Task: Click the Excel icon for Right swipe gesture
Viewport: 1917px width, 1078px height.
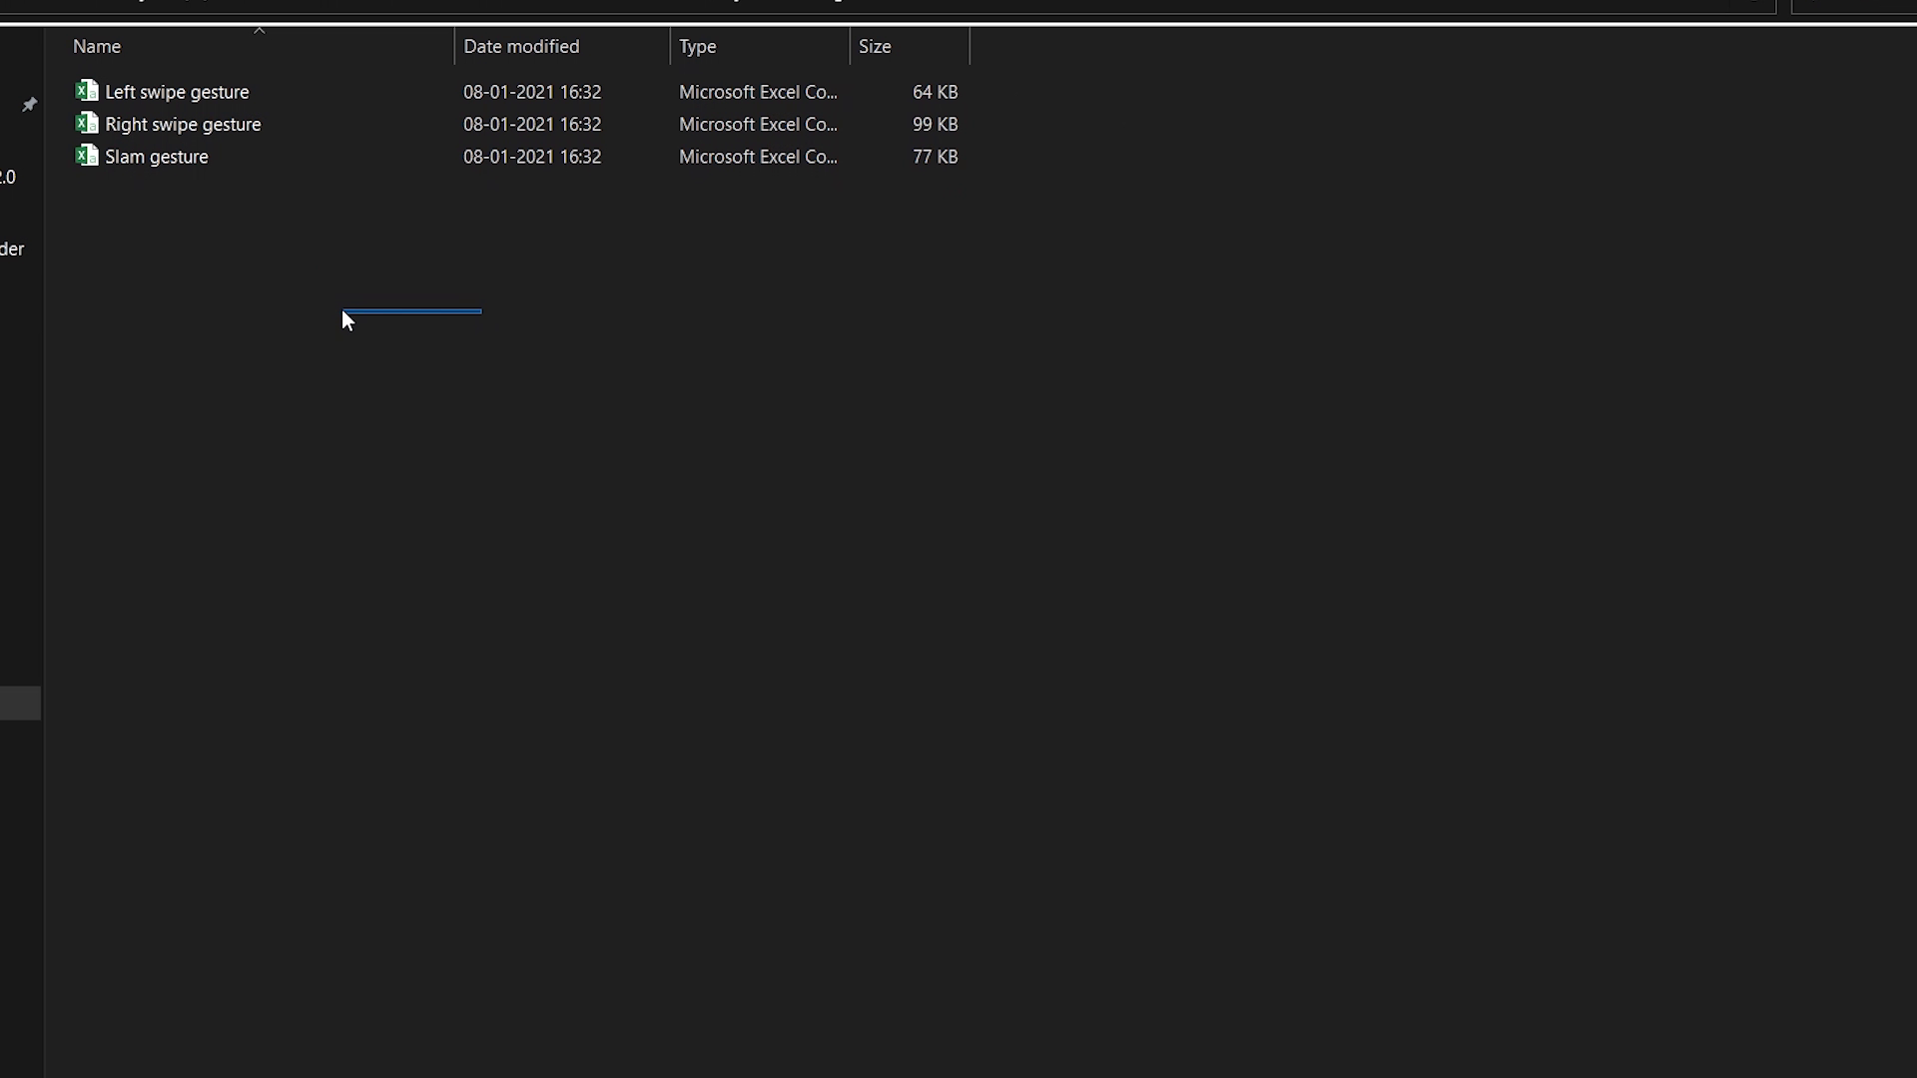Action: [87, 124]
